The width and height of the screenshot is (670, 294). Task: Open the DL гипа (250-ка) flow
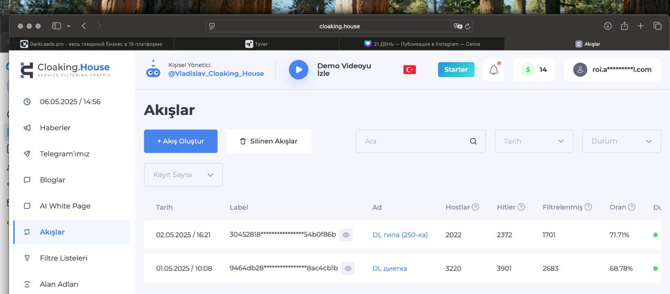click(400, 235)
